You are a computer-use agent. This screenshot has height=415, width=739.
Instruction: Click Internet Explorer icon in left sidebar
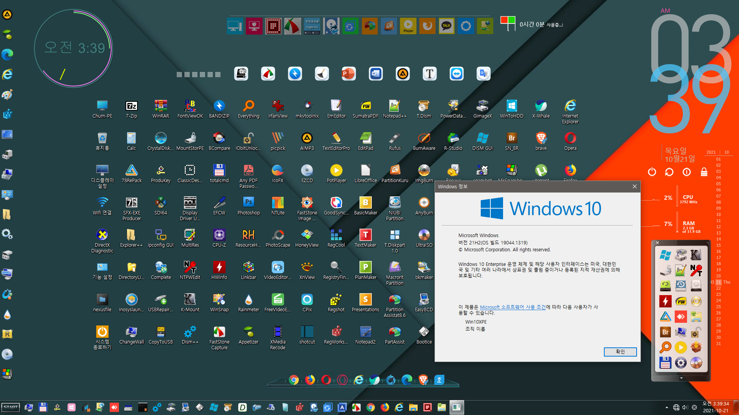[x=7, y=74]
